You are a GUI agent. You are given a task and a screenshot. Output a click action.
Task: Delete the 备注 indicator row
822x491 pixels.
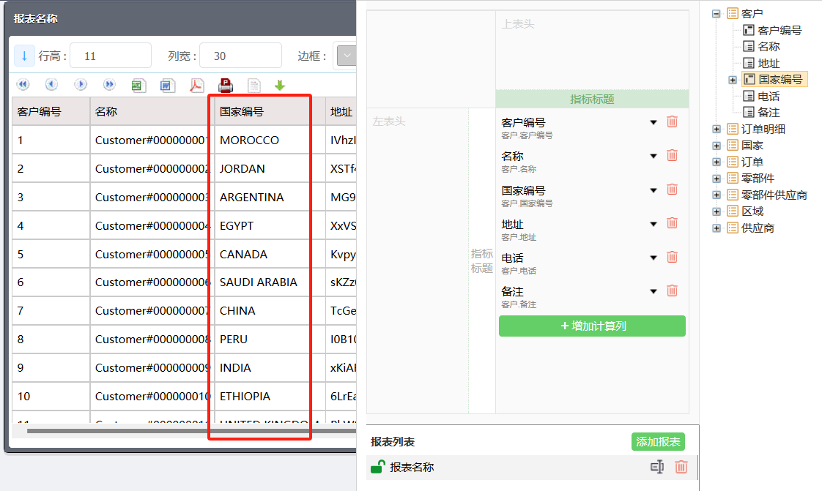tap(672, 291)
